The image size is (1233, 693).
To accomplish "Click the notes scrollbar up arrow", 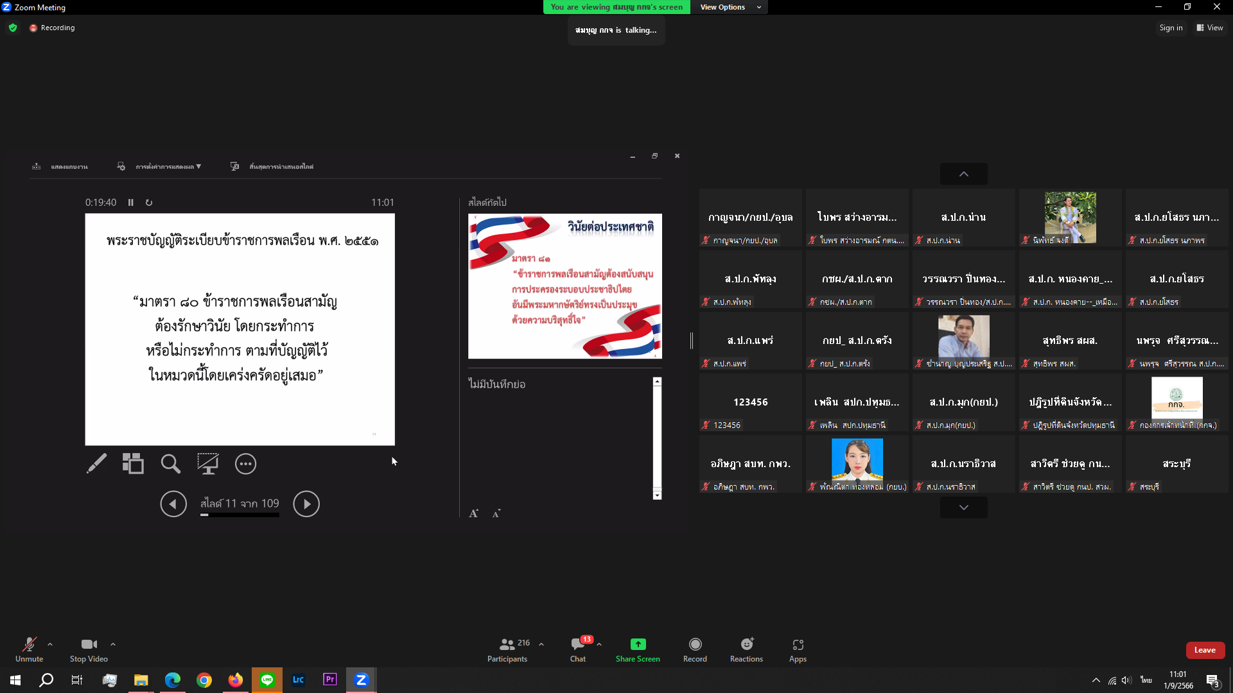I will coord(657,382).
